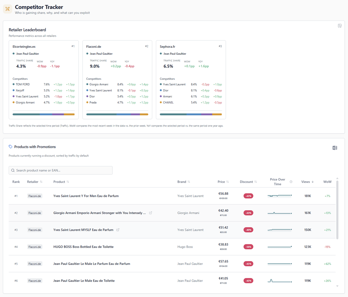Click the Competitor Tracker logo icon
Screen dimensions: 348x297
click(8, 9)
